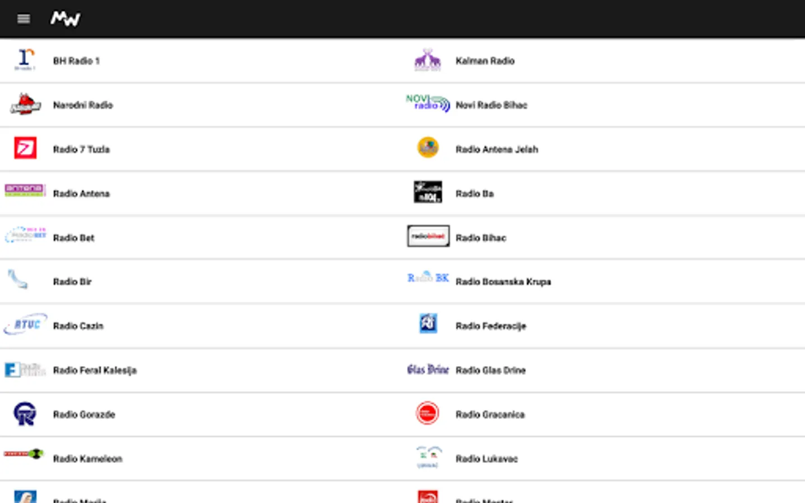Click the Radio Lukavac logo
Image resolution: width=805 pixels, height=503 pixels.
tap(429, 457)
